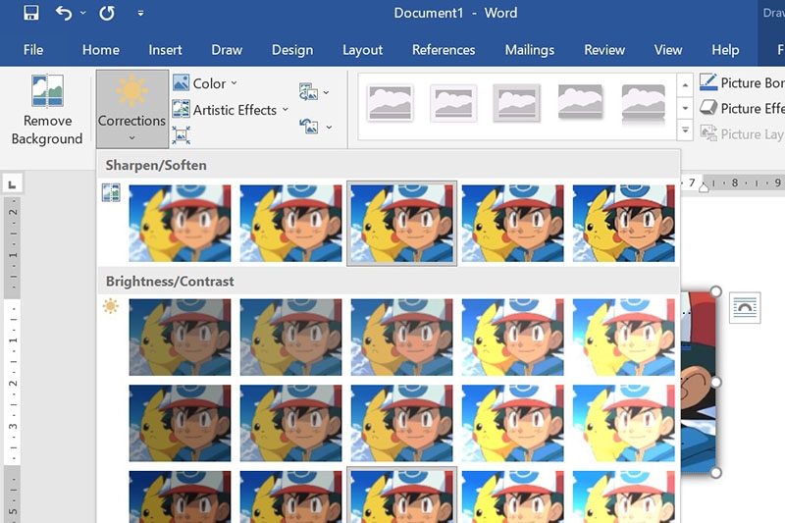
Task: Select the first picture style frame thumbnail
Action: pyautogui.click(x=390, y=103)
